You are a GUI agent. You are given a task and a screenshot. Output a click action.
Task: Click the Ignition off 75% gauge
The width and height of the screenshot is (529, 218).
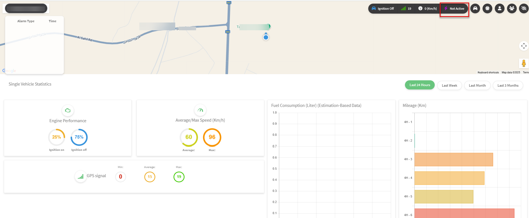pos(79,137)
